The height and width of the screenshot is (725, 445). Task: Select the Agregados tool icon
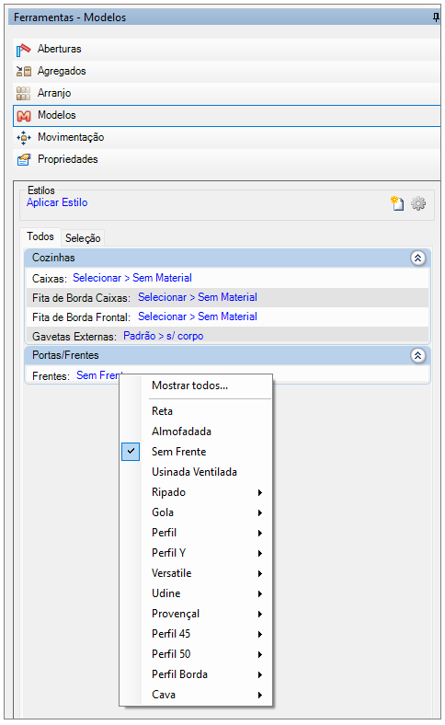click(x=24, y=71)
